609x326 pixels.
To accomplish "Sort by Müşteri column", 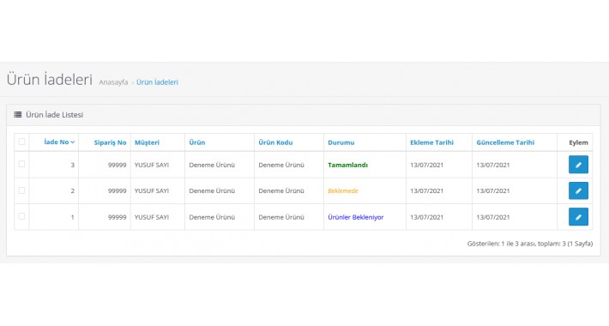I will point(147,142).
